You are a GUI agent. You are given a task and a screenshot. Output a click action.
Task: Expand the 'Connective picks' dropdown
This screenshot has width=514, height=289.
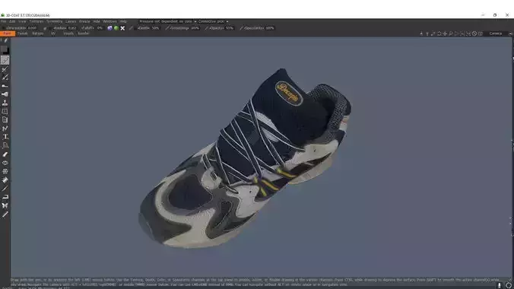(213, 21)
